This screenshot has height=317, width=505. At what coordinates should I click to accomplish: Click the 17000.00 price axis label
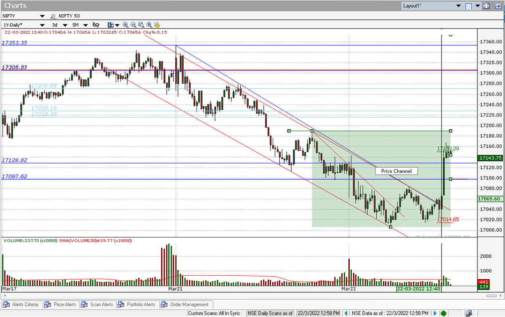[x=491, y=230]
